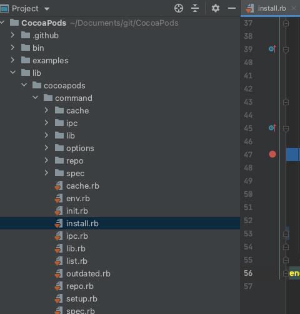Click the Project panel window icon
Screen dimensions: 300x314
4,9
